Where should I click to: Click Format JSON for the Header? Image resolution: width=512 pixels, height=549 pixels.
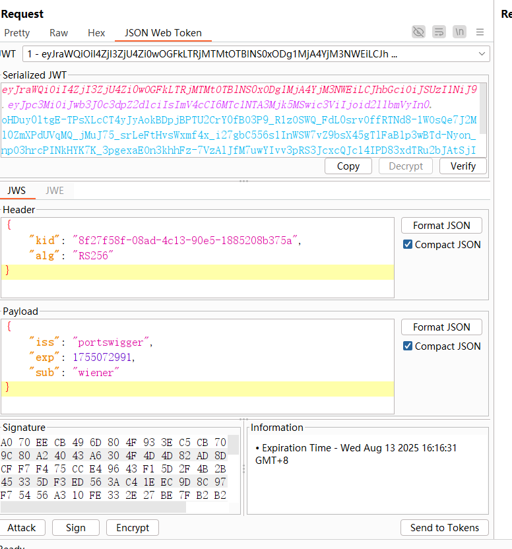[441, 226]
